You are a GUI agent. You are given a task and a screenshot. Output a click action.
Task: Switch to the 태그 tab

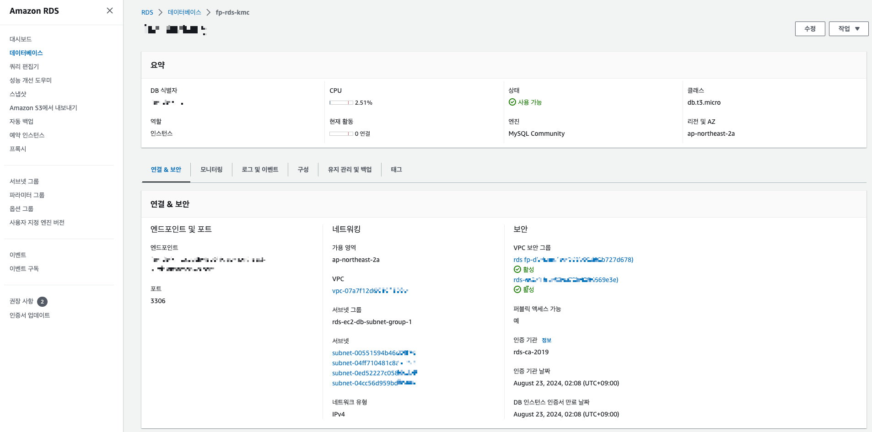(396, 170)
